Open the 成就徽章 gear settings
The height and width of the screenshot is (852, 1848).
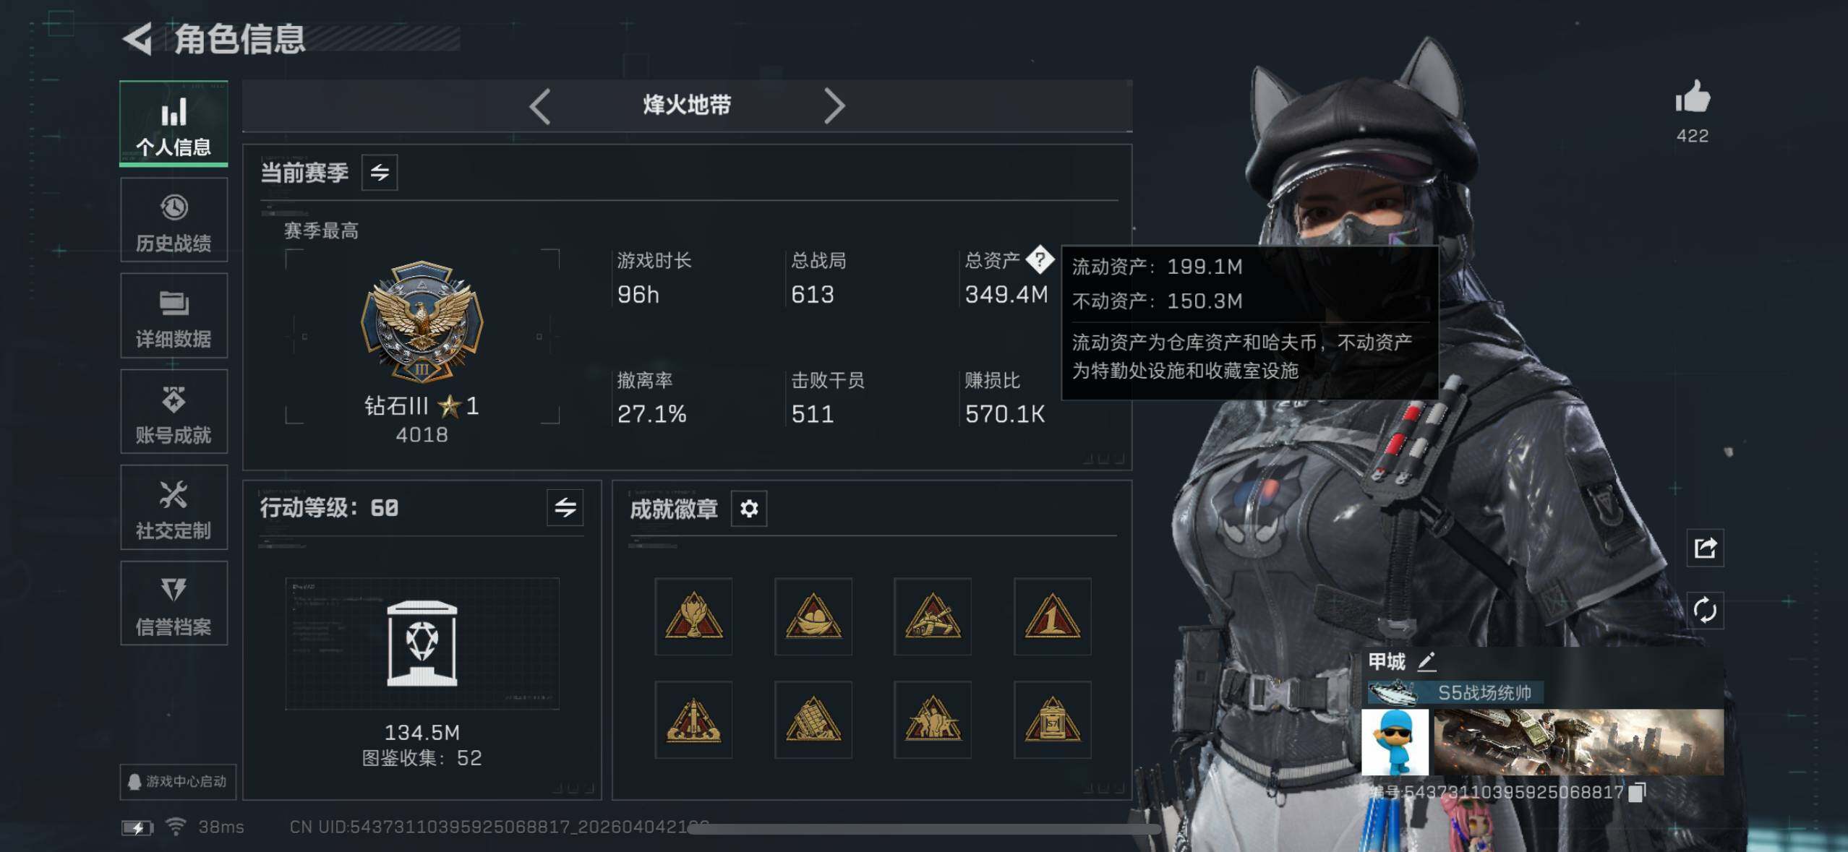749,509
